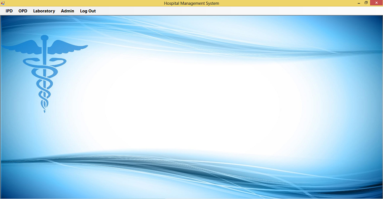Restore down the Hospital Management System window
The width and height of the screenshot is (383, 199).
click(366, 3)
